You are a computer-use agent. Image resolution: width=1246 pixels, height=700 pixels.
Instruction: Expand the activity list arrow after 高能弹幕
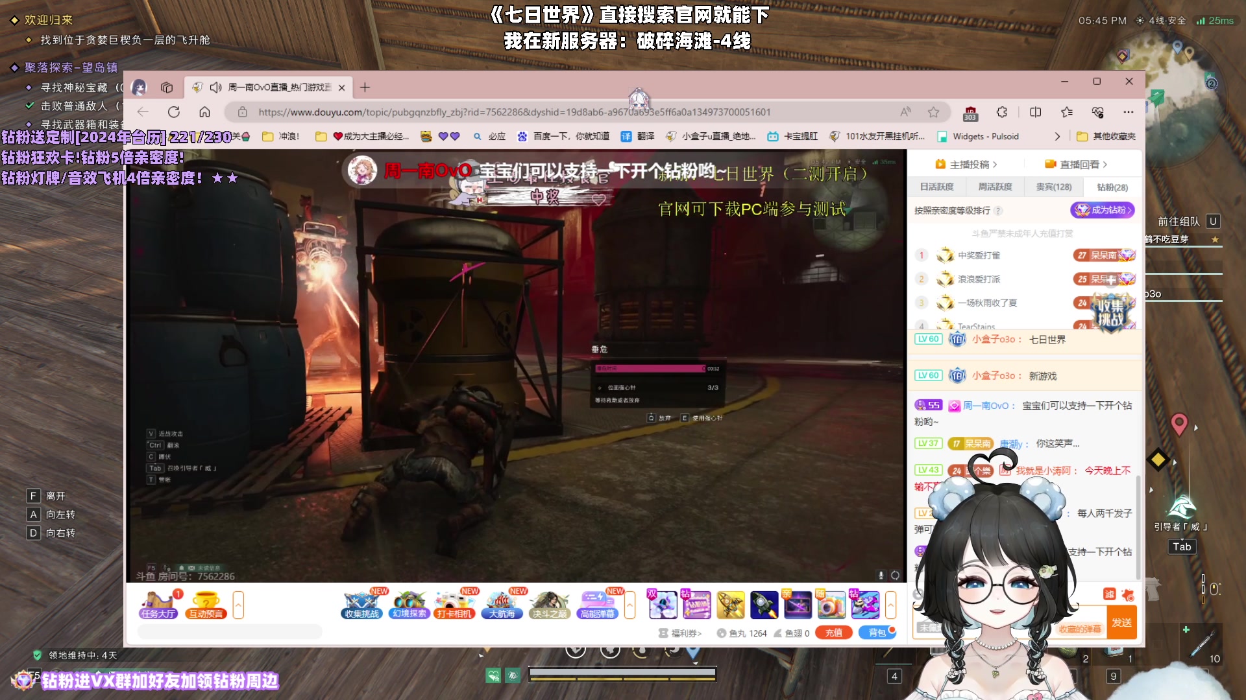click(629, 605)
